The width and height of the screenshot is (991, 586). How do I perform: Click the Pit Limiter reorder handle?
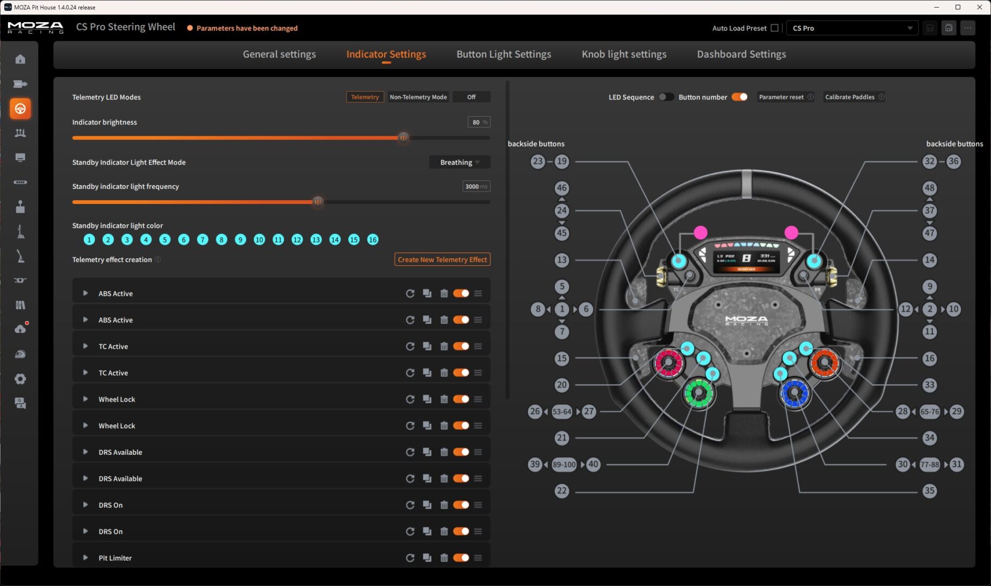[x=478, y=558]
